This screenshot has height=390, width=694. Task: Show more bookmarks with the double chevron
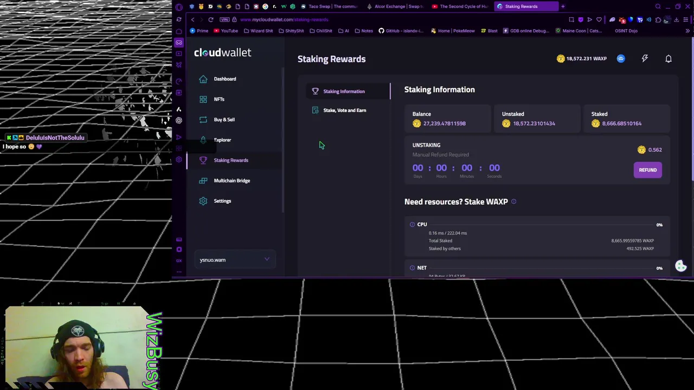point(687,31)
